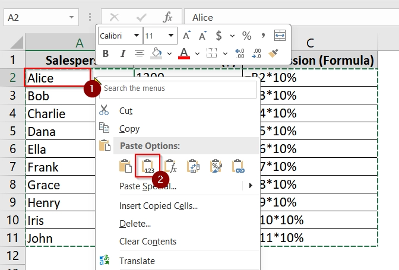The image size is (399, 270).
Task: Expand Paste Special submenu arrow
Action: click(251, 185)
